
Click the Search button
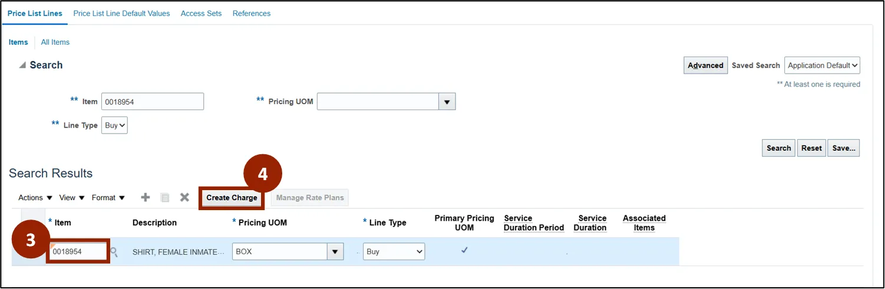pos(778,148)
